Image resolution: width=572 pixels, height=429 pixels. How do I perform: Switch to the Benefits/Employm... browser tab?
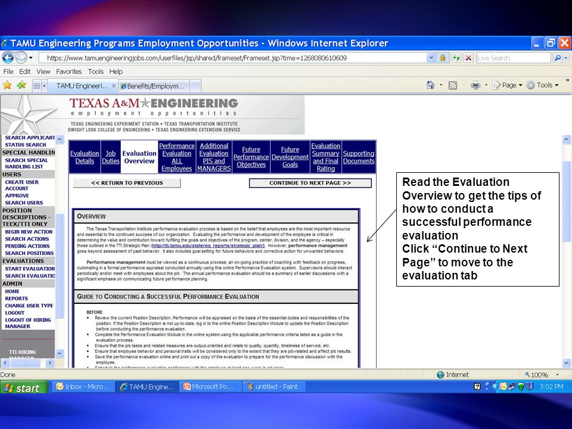tap(154, 86)
